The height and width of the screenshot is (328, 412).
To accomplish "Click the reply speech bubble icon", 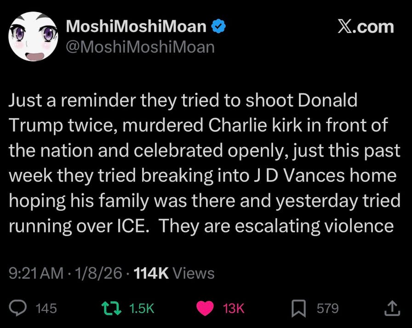I will pos(18,308).
